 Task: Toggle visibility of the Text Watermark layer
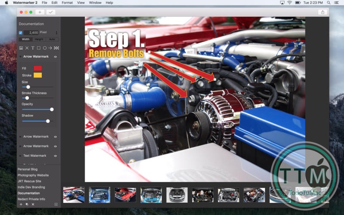click(55, 156)
